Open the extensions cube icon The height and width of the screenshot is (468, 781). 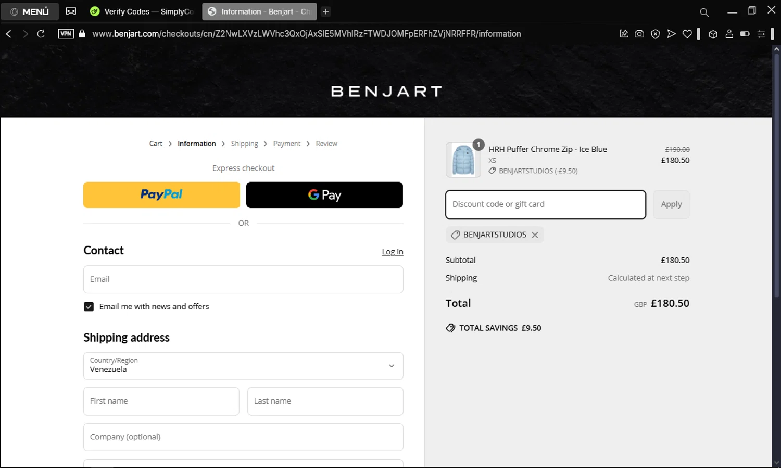point(713,34)
